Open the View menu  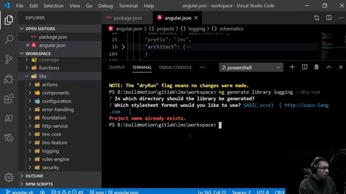coord(75,6)
